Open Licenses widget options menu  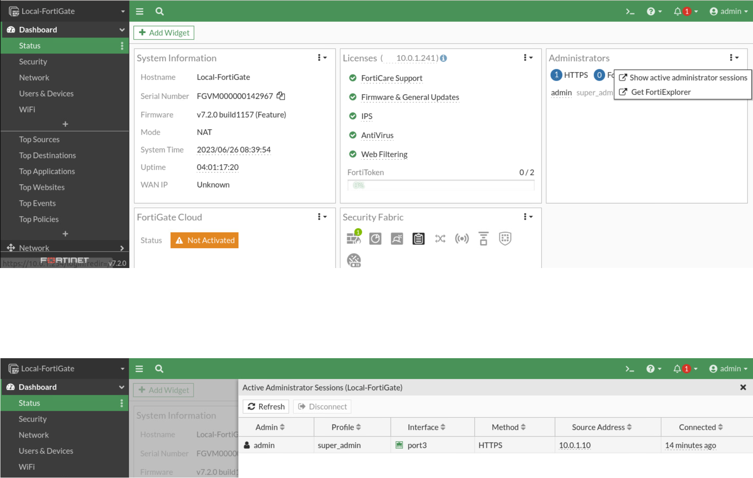[528, 58]
